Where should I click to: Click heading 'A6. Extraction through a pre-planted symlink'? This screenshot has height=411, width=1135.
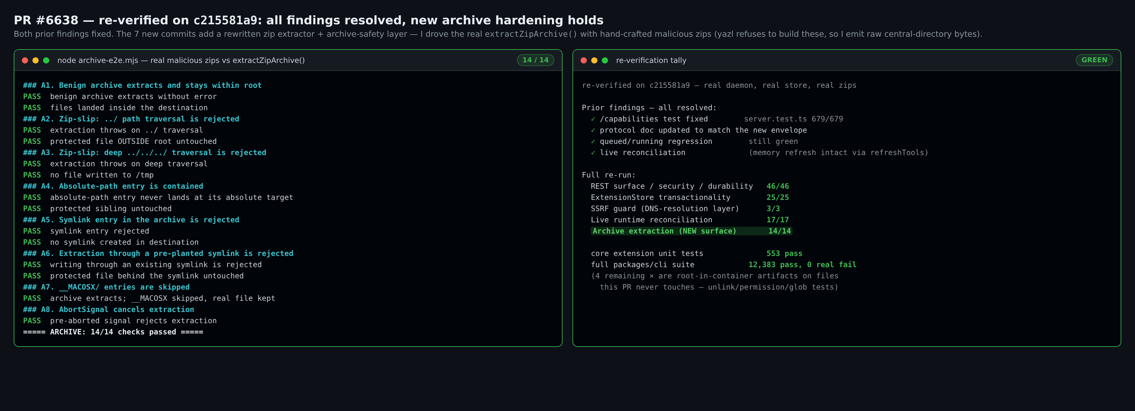coord(158,253)
